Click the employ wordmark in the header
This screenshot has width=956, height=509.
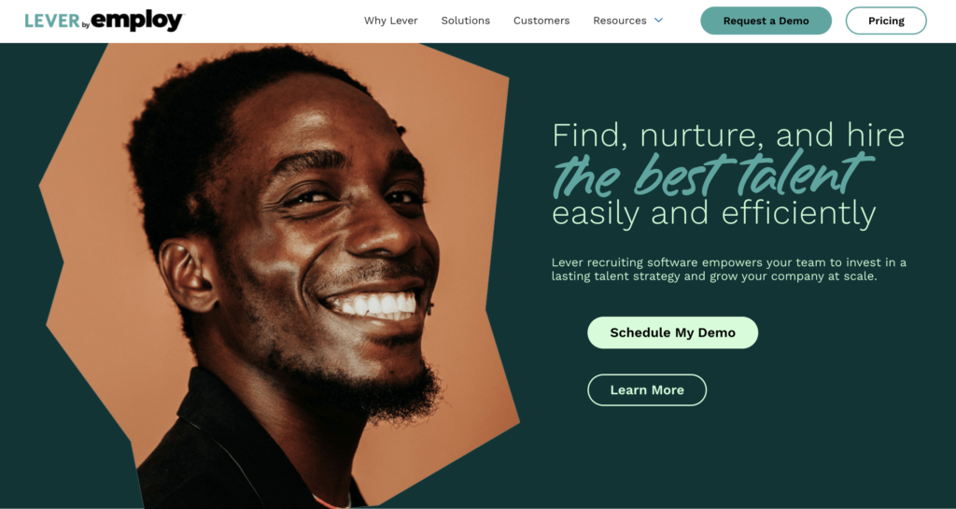click(x=137, y=21)
